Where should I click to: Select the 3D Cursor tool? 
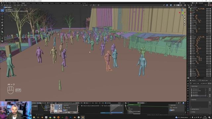pos(2,13)
